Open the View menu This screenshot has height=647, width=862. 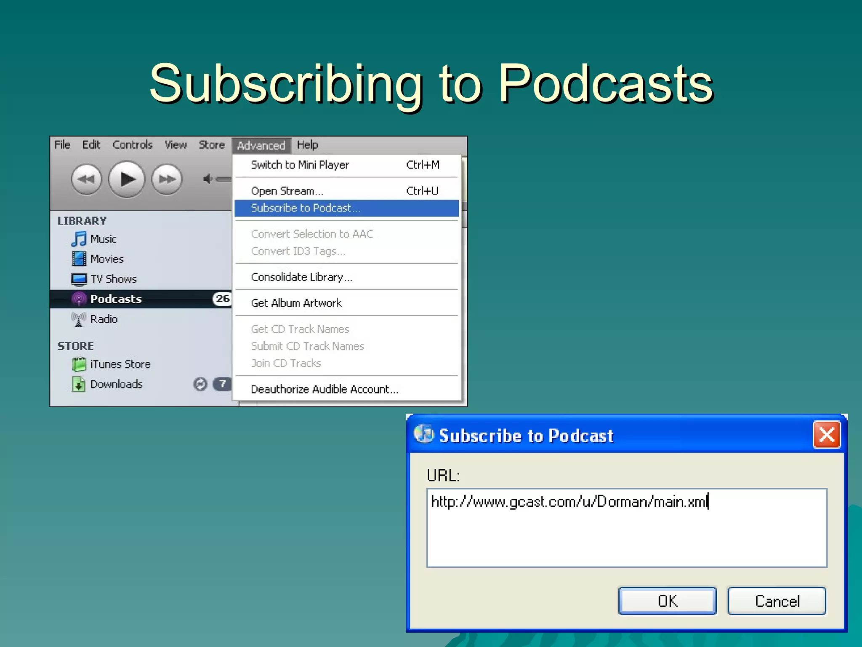click(x=176, y=144)
